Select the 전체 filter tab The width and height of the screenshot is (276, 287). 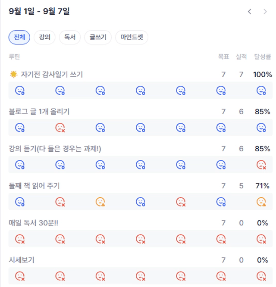point(19,37)
